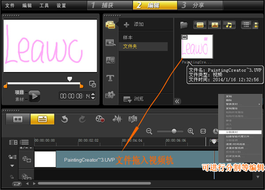Open the sound mixer waveform icon
Viewport: 265px width, 190px height.
(x=117, y=119)
